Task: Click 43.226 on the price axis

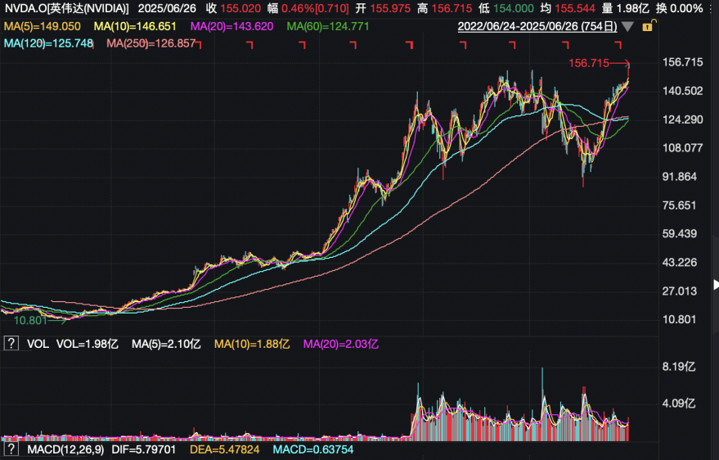Action: click(680, 263)
